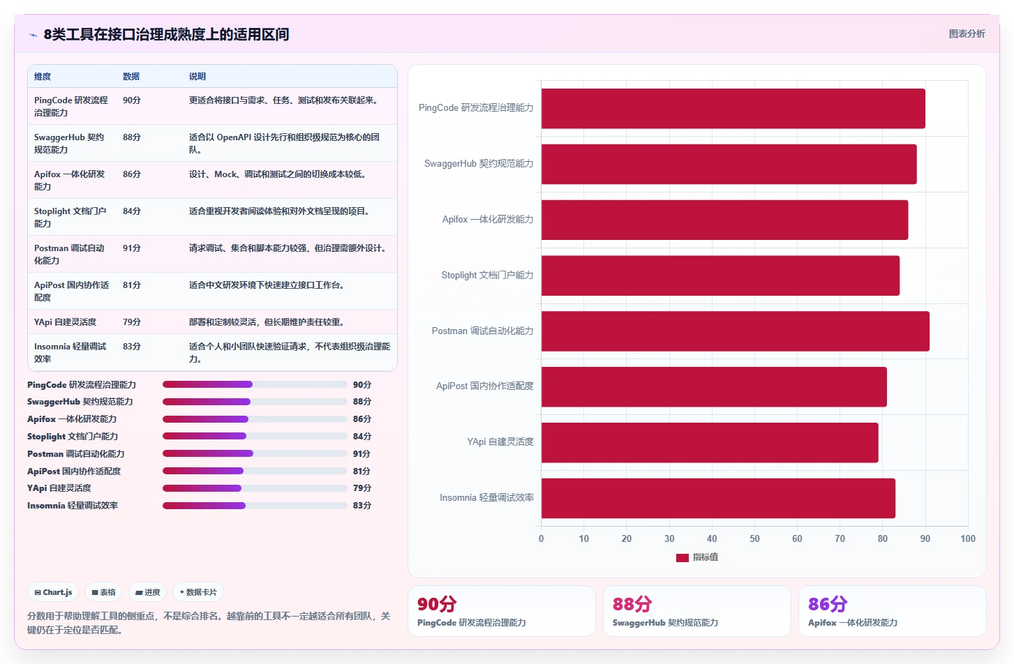Click the Postman progress bar
Screen dimensions: 1014x664
pos(255,453)
